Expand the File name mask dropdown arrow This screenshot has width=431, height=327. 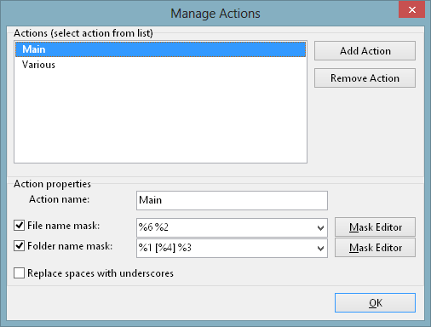320,227
